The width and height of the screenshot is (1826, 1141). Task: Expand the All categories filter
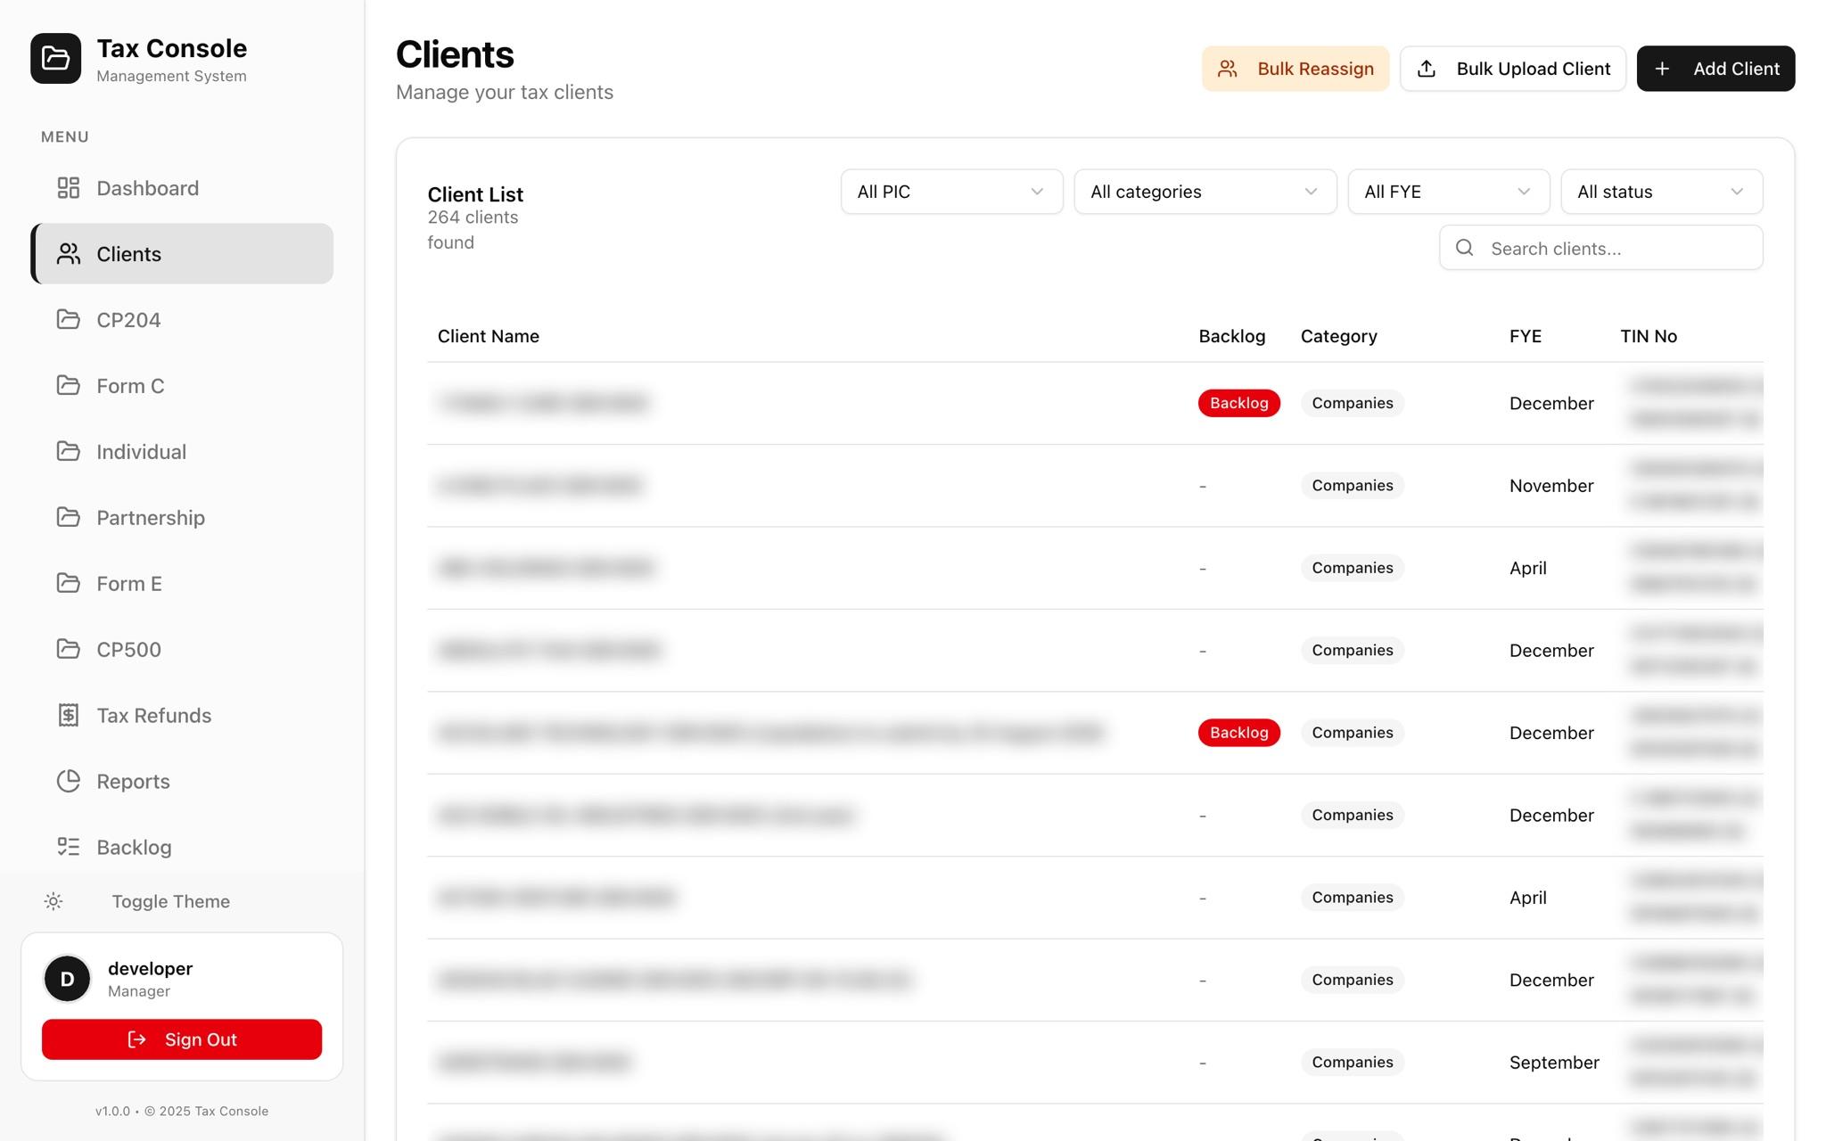[1205, 192]
